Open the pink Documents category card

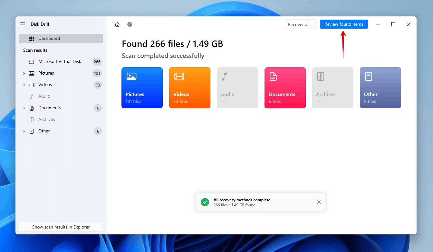tap(285, 88)
